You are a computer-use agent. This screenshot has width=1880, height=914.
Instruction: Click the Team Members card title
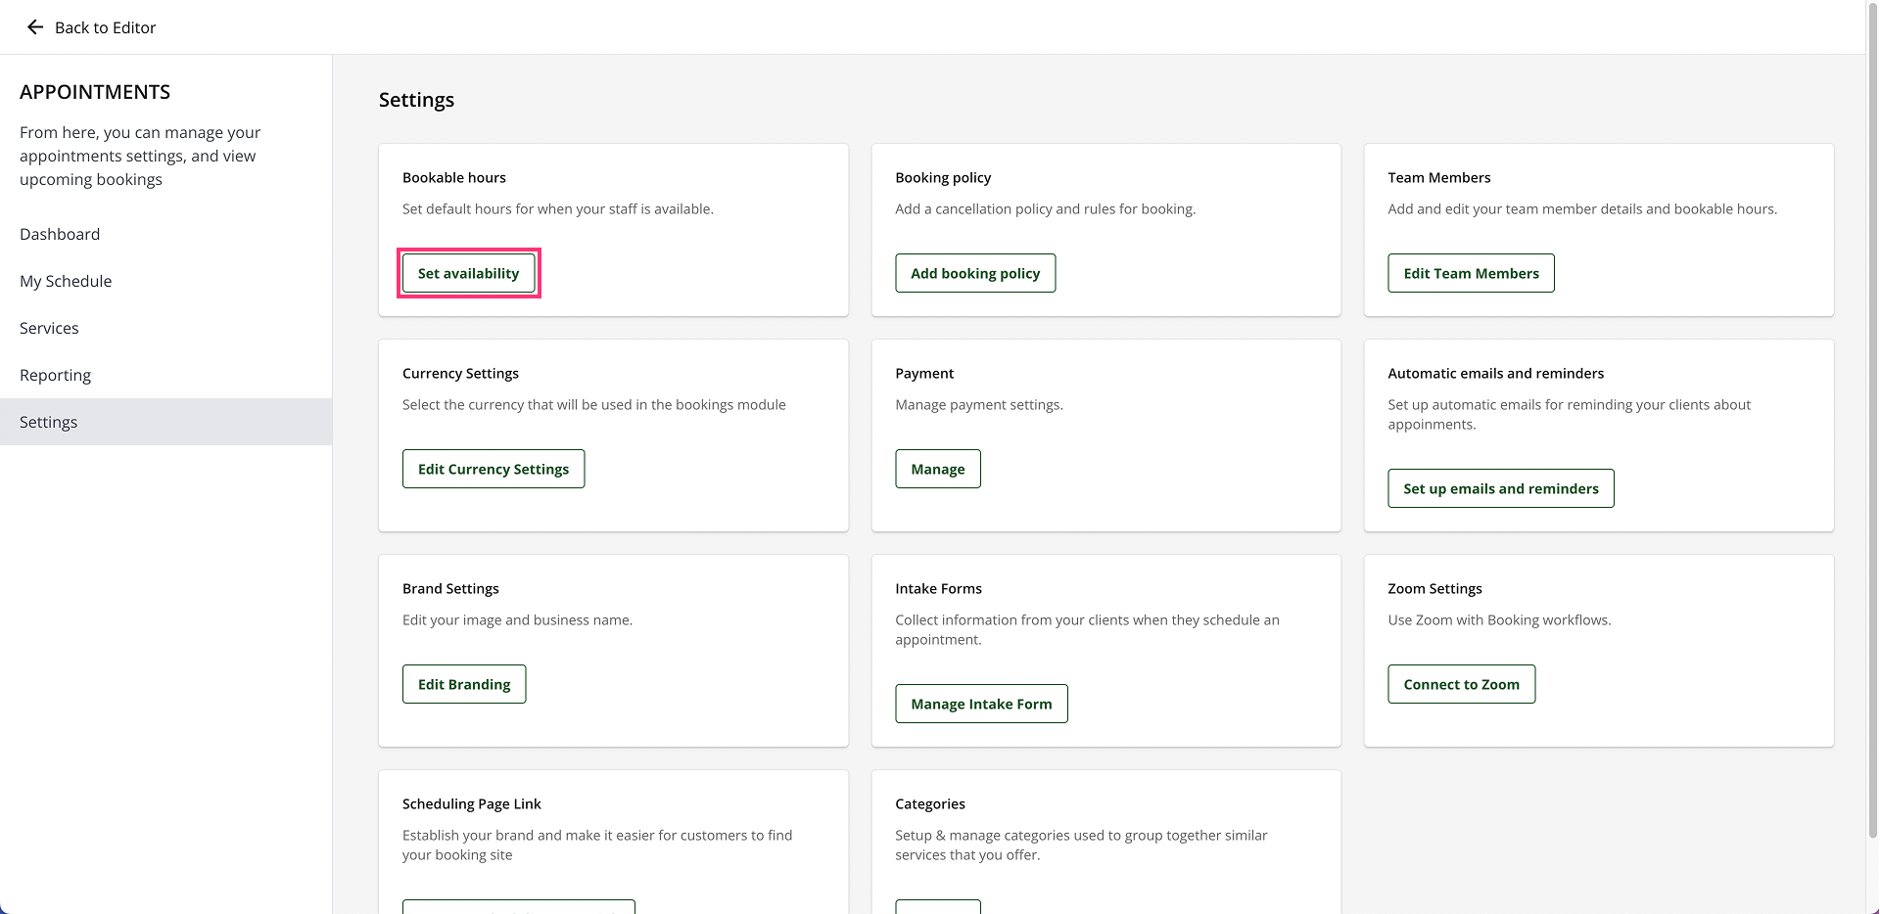pyautogui.click(x=1439, y=177)
